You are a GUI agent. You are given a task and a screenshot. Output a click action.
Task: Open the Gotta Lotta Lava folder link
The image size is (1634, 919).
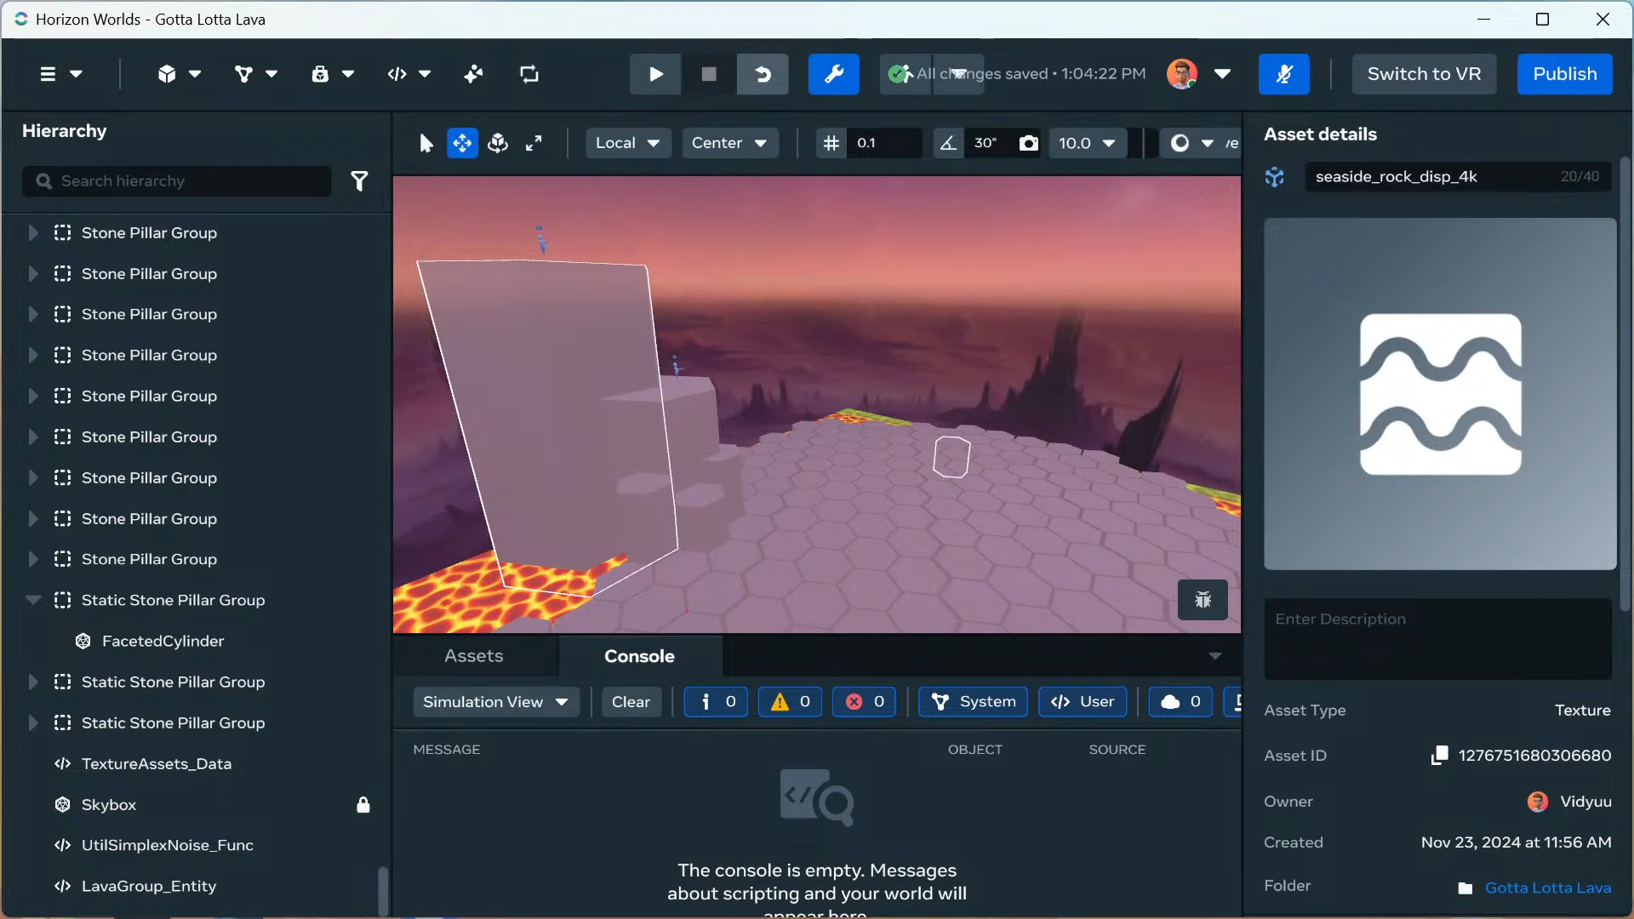1547,888
